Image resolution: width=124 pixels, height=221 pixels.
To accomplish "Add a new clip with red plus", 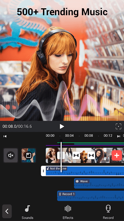I will pos(117,155).
